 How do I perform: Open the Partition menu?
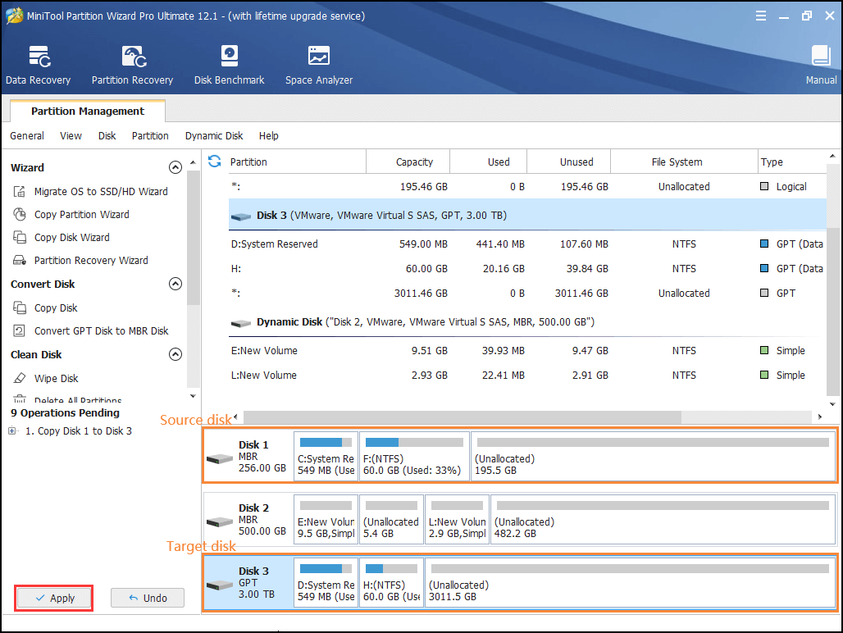[151, 136]
